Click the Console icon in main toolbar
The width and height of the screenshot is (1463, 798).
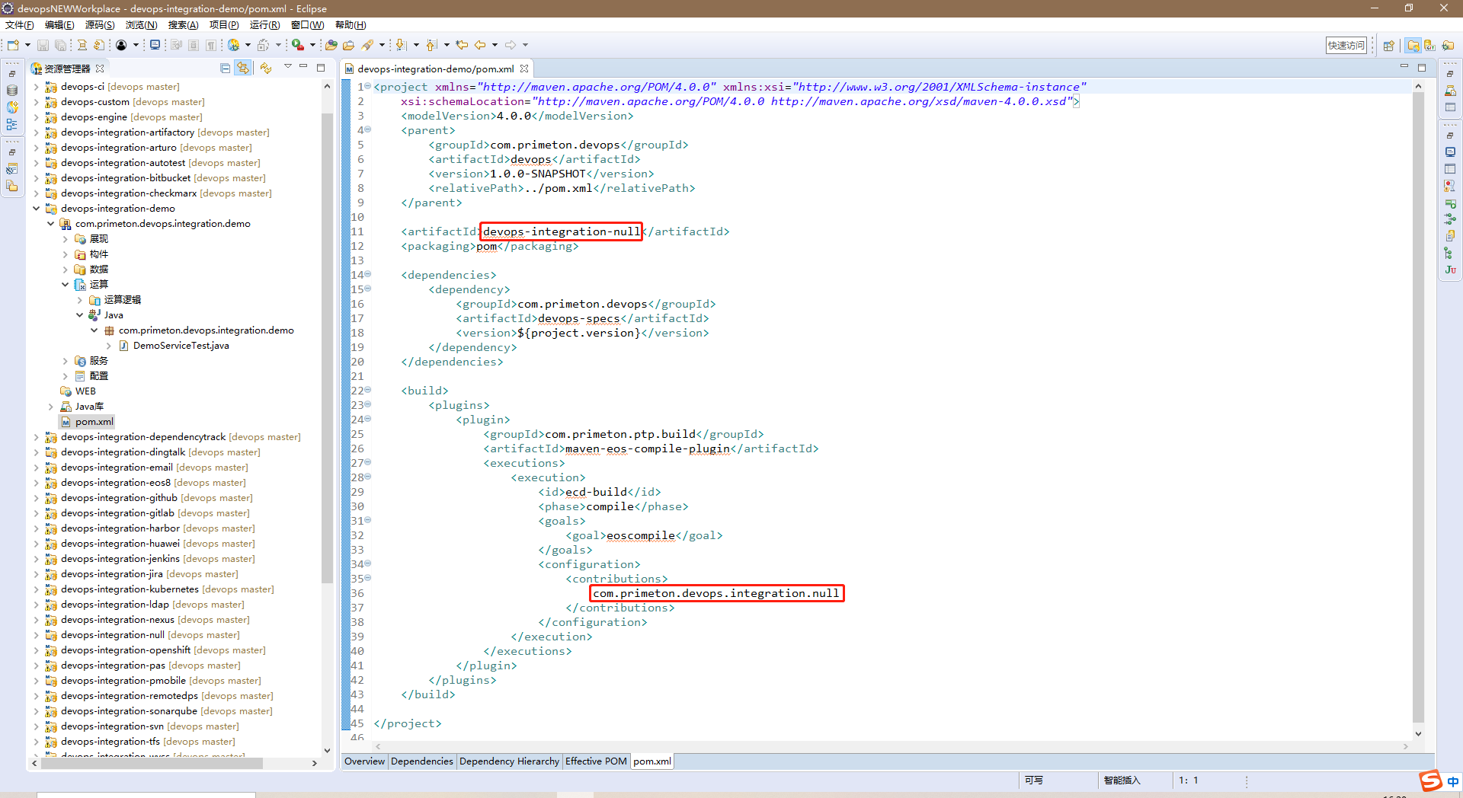coord(155,46)
